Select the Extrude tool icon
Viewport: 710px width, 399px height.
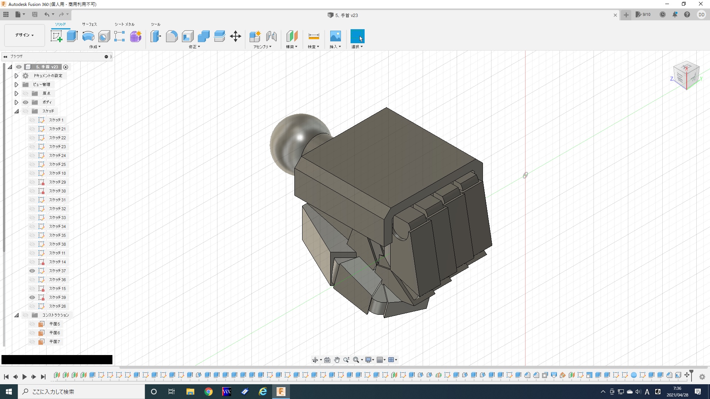point(72,36)
